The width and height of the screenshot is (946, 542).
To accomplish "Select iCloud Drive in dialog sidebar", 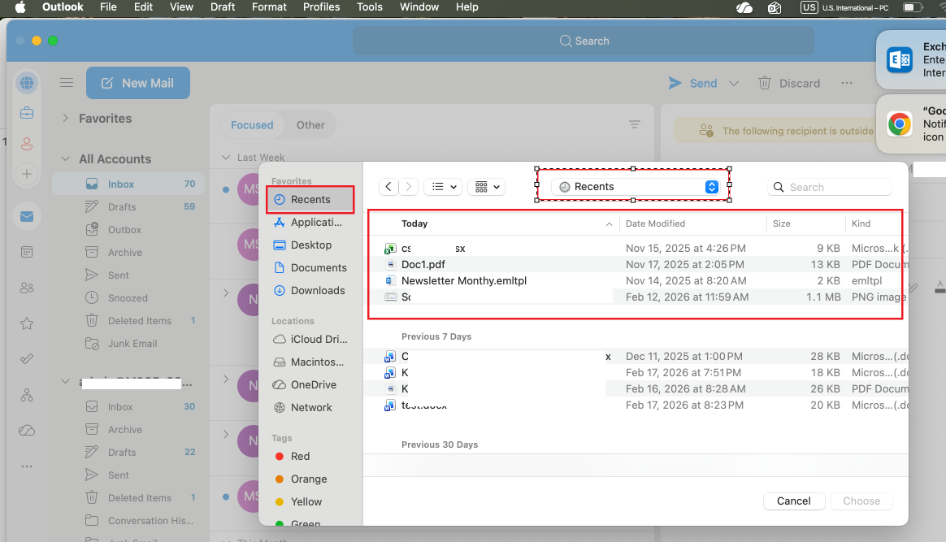I will coord(310,340).
